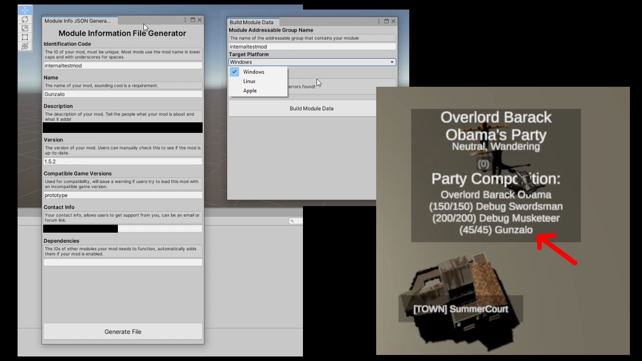
Task: Expand the Target Platform dropdown arrow
Action: point(392,62)
